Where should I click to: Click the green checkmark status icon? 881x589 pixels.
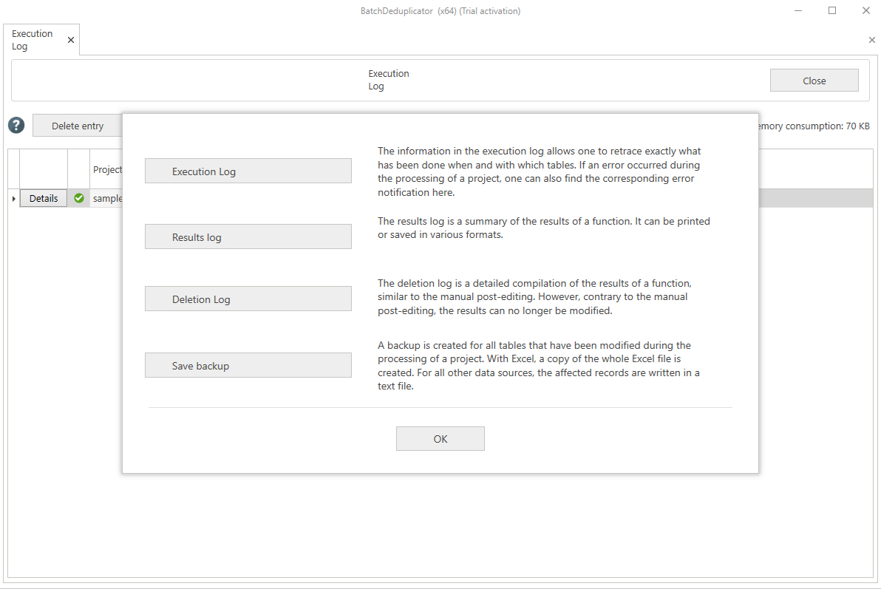pos(79,198)
